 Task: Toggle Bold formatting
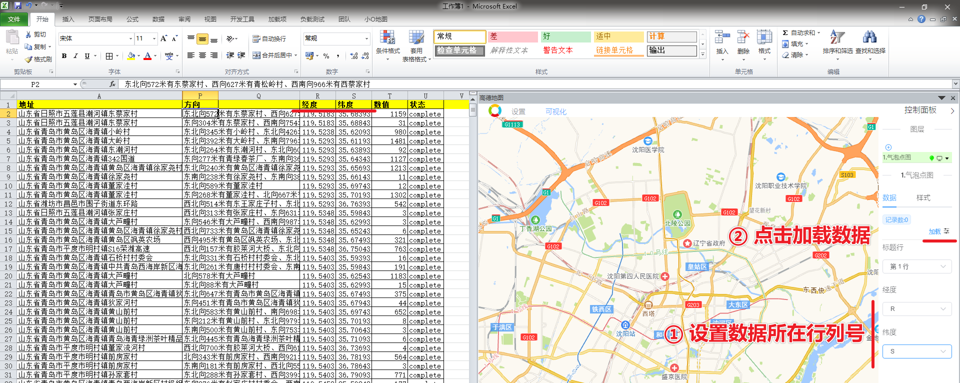click(64, 56)
